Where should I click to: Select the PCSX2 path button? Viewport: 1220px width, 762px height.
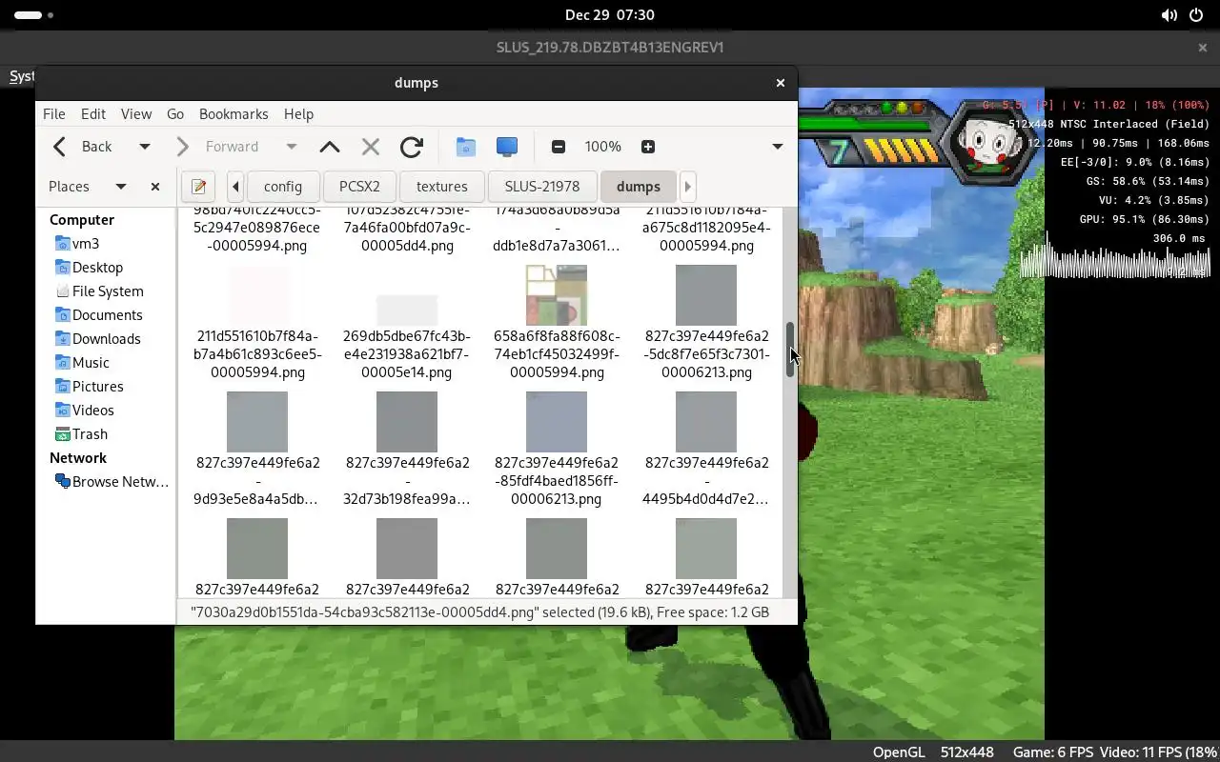pos(359,187)
